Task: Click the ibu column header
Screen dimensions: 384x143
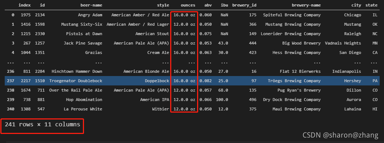Action: [224, 5]
